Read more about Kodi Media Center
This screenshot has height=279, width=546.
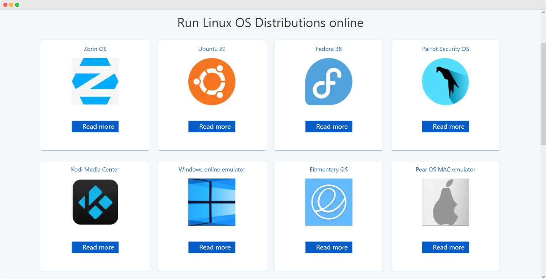(95, 247)
